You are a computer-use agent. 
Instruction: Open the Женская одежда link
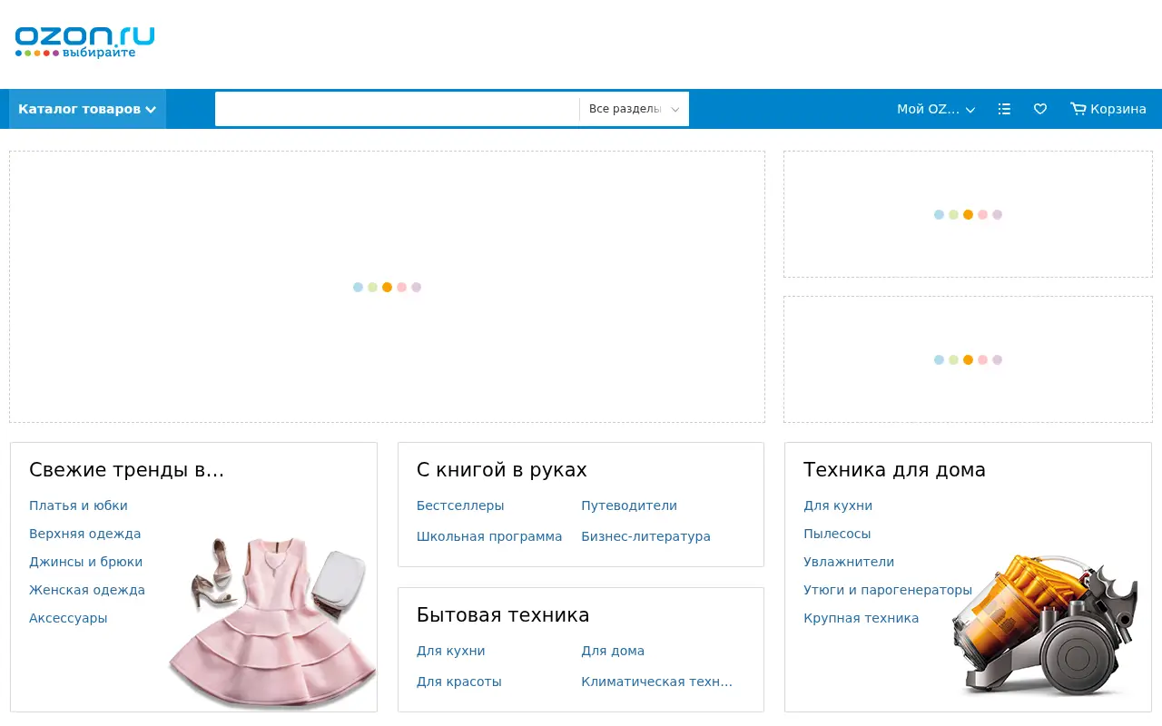point(87,590)
